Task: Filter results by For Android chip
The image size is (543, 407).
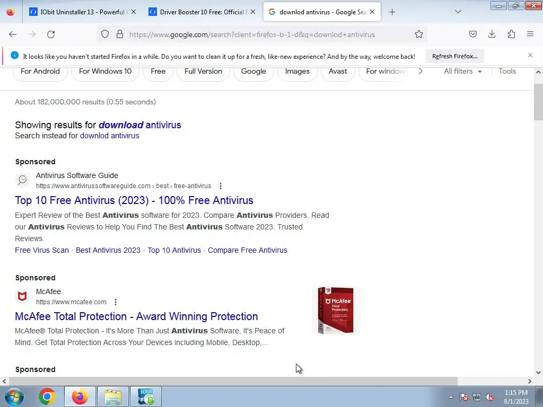Action: 40,72
